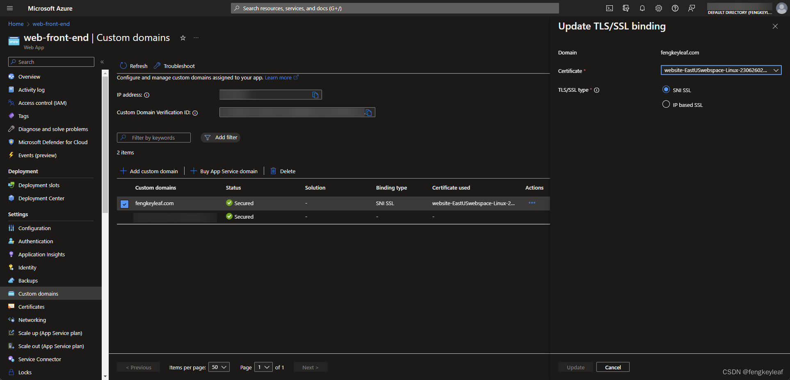790x380 pixels.
Task: Click Buy App Service domain
Action: pyautogui.click(x=224, y=171)
